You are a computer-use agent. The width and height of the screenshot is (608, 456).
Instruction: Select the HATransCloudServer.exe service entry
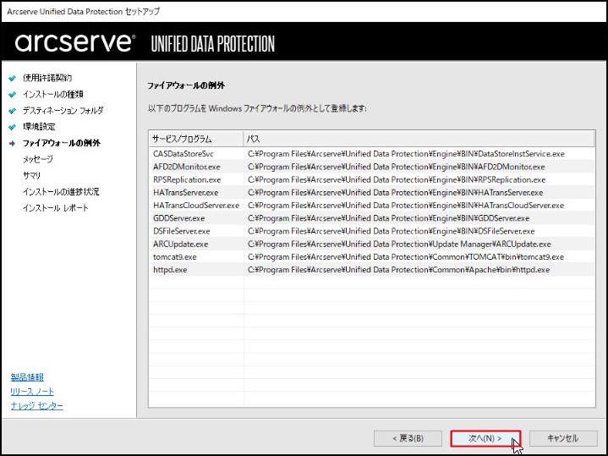point(196,206)
